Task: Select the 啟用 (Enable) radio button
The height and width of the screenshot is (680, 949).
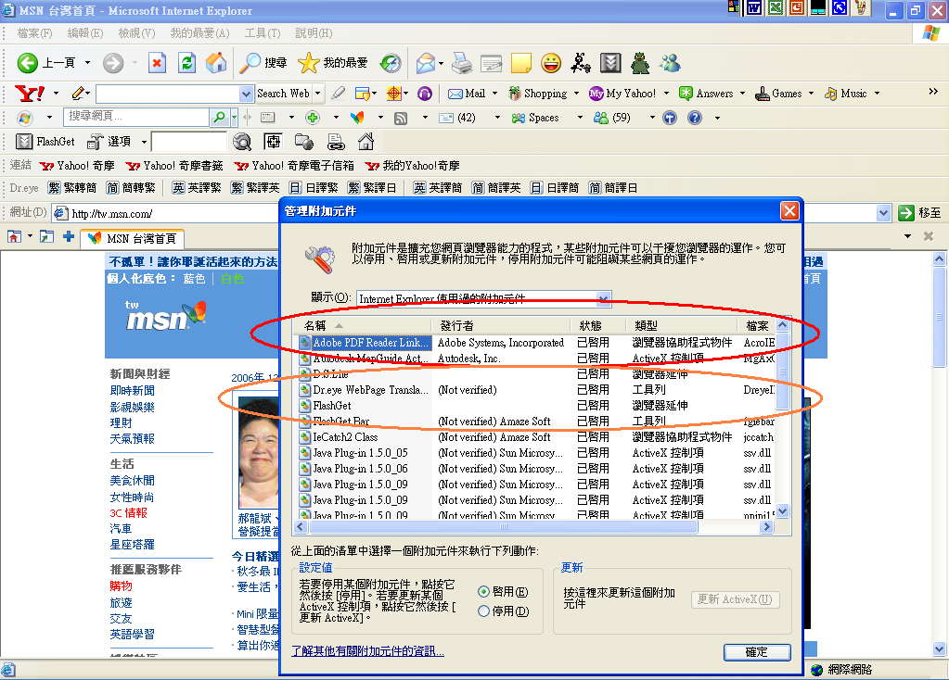Action: (484, 592)
